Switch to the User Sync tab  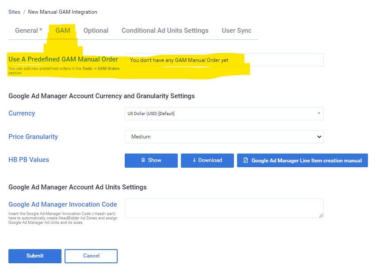tap(237, 31)
